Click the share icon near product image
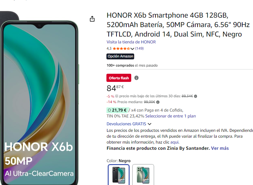 click(92, 19)
